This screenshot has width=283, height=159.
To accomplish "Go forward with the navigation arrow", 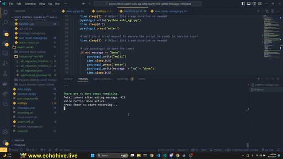I will point(89,4).
